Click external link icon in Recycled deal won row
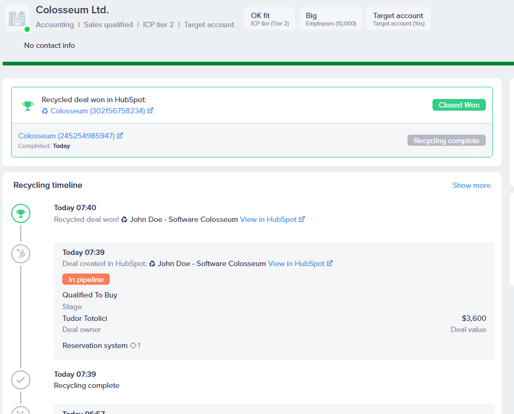The width and height of the screenshot is (514, 414). point(302,219)
